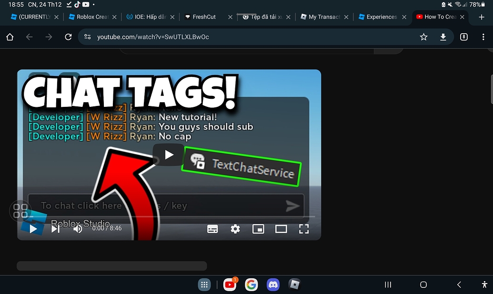Open a new browser tab

click(482, 17)
